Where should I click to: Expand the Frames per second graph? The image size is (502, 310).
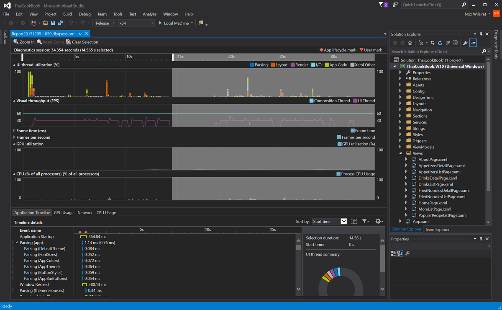[x=14, y=137]
